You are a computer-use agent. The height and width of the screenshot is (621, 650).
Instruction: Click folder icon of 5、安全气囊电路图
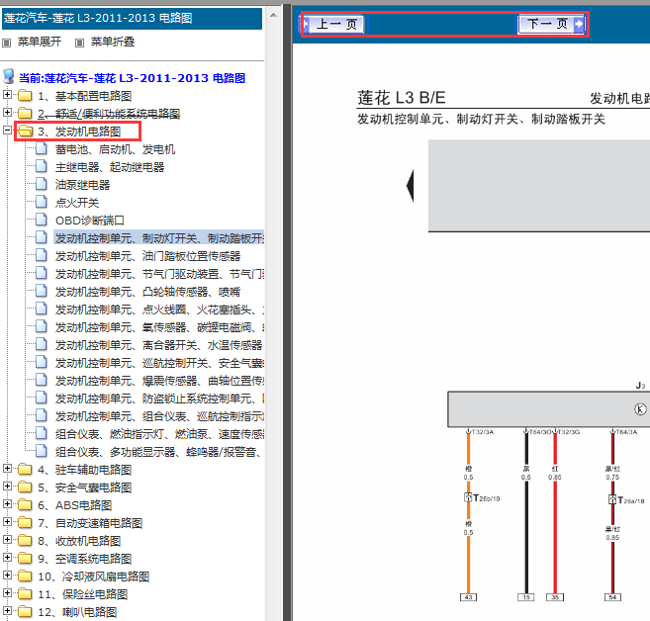[x=25, y=487]
